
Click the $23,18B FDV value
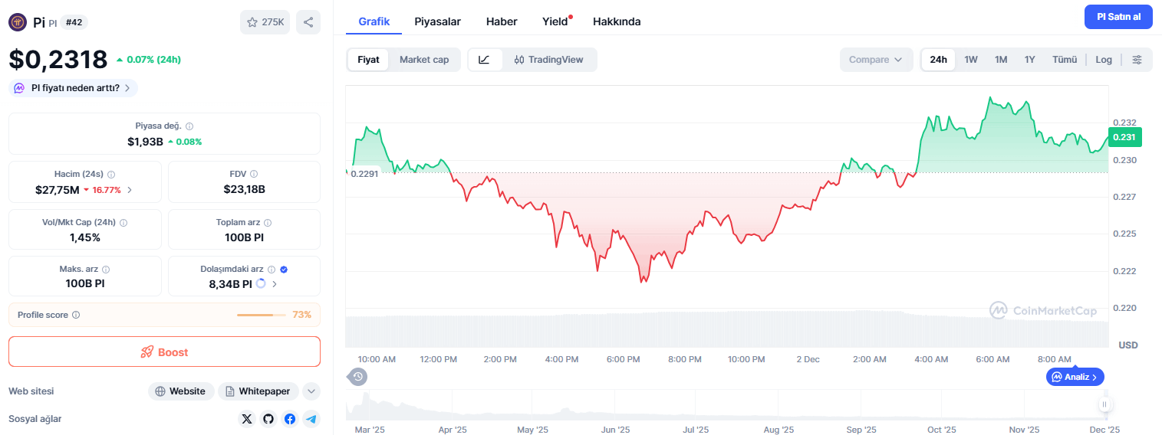click(244, 189)
